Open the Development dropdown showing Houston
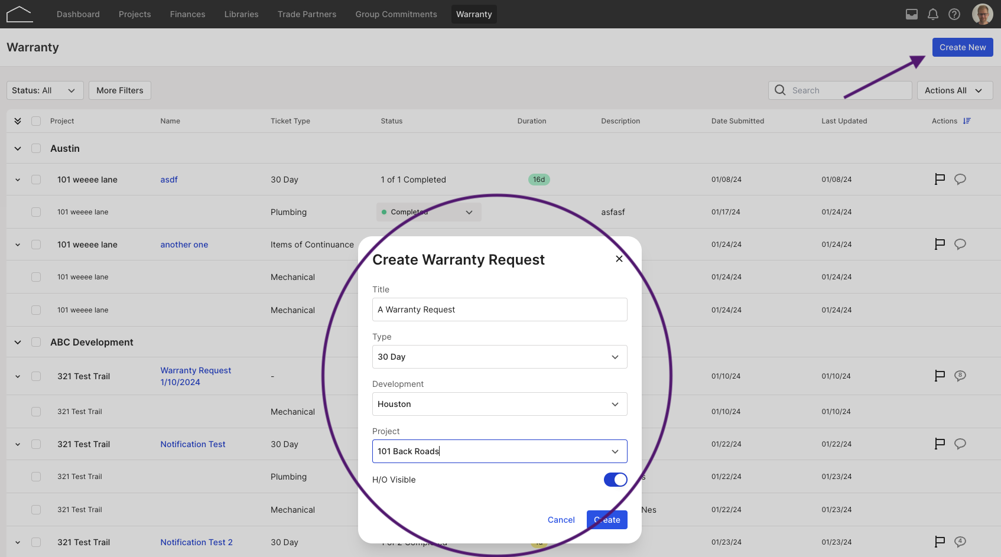 500,404
